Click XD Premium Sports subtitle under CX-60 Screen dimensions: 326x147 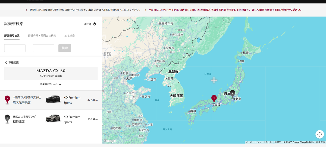point(51,76)
